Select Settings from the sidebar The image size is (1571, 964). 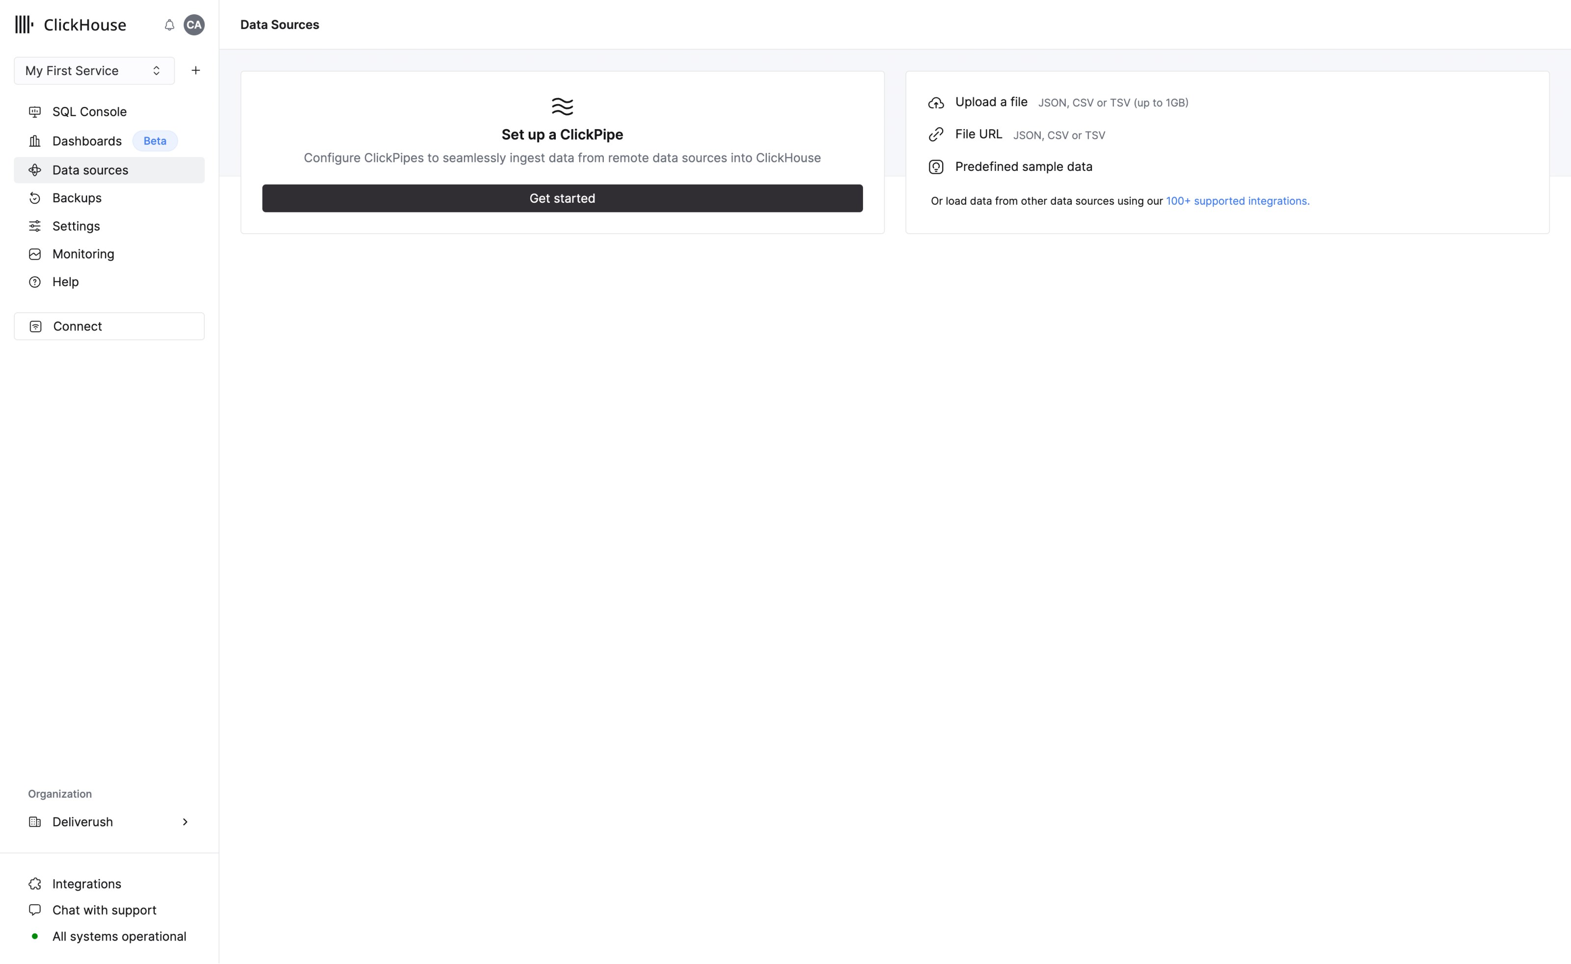pos(75,226)
